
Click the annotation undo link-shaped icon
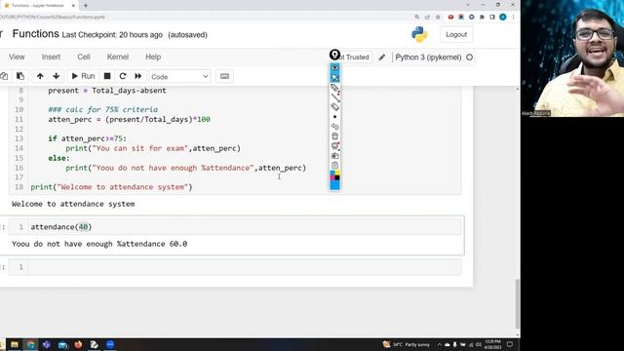(x=335, y=127)
